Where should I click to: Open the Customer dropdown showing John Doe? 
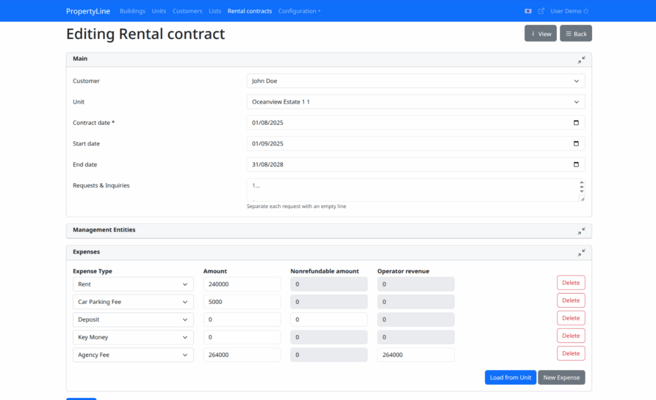coord(415,81)
